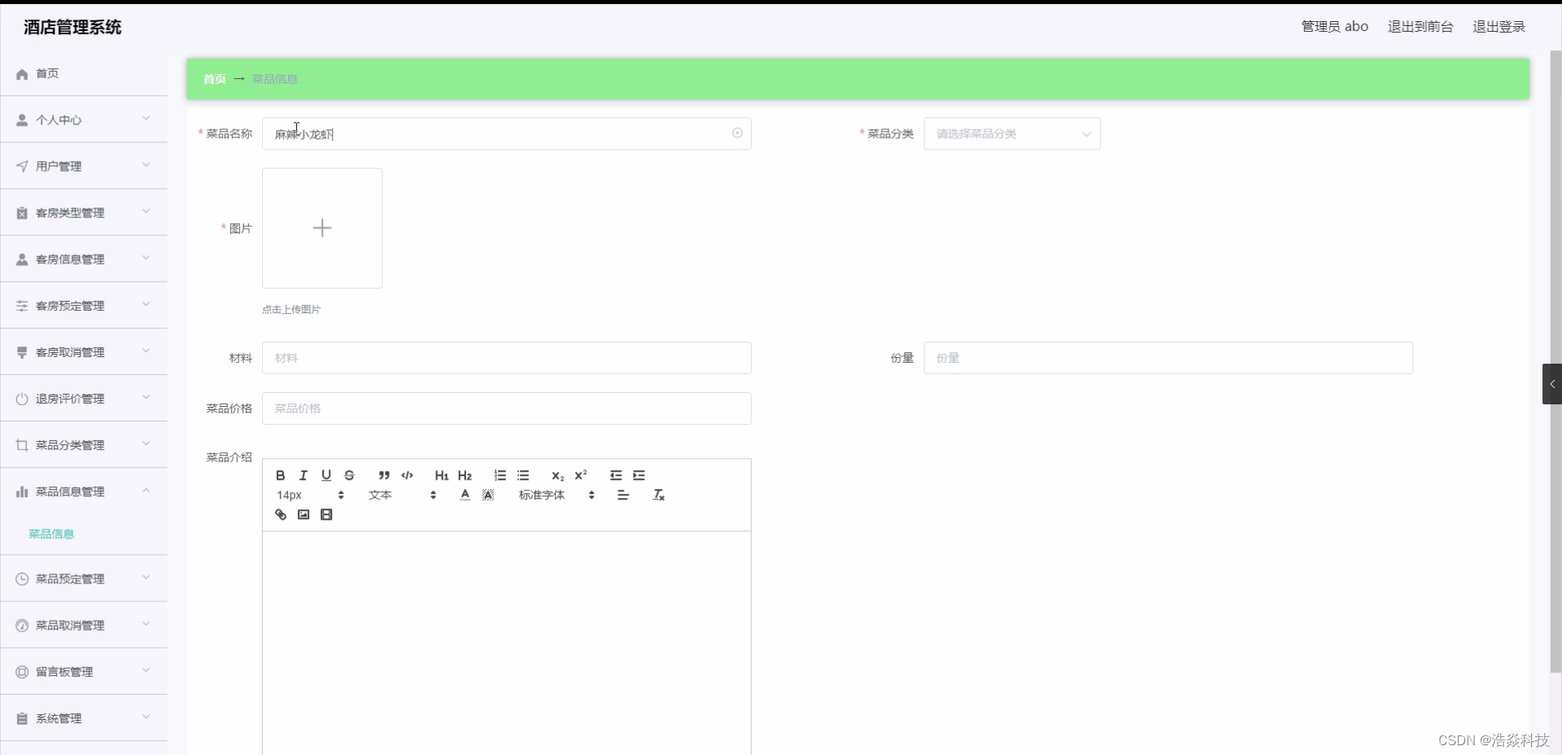Switch the editor to code view
Image resolution: width=1562 pixels, height=755 pixels.
point(407,475)
